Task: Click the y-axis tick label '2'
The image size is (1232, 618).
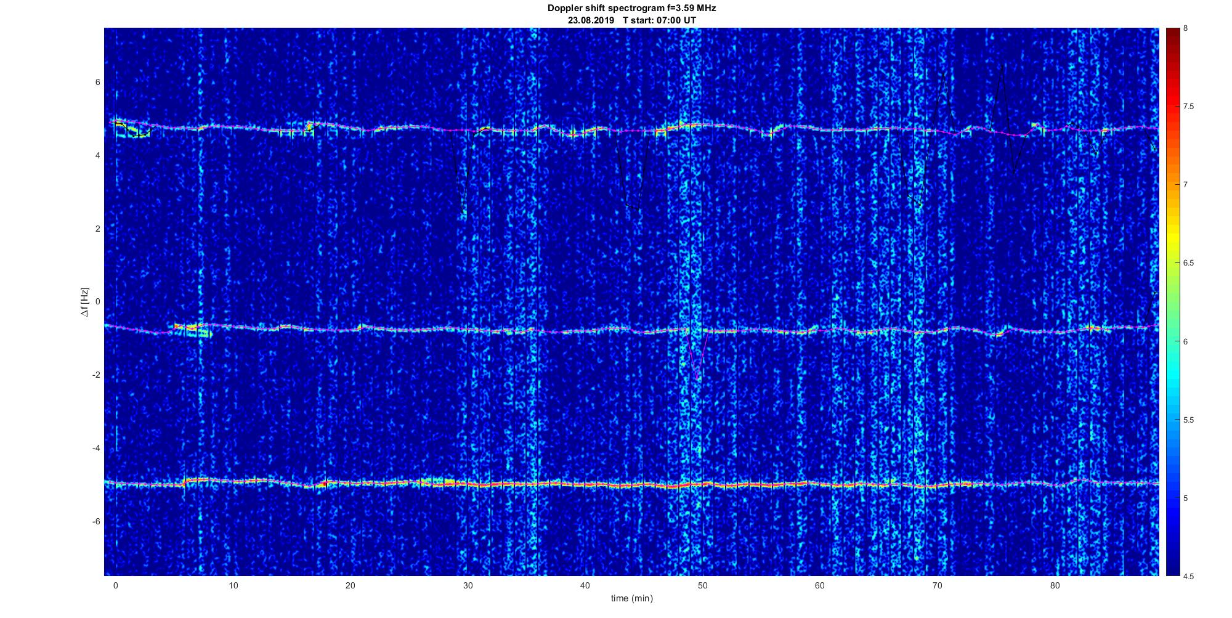Action: 97,229
